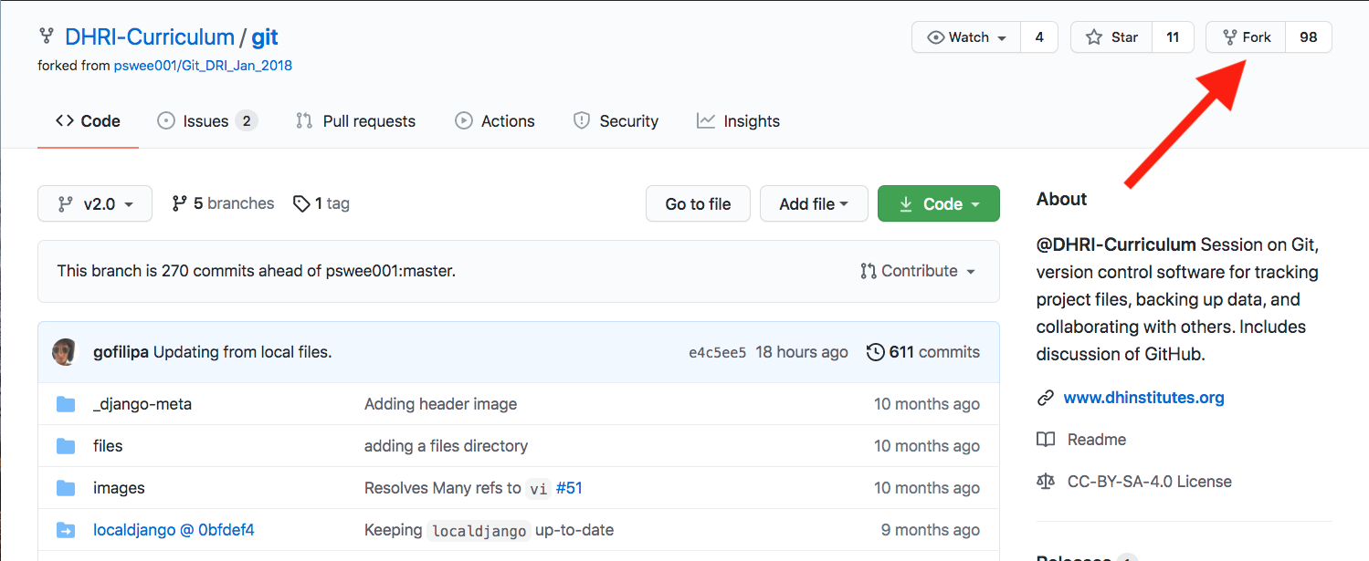The height and width of the screenshot is (561, 1369).
Task: Open the issue link #51
Action: point(569,488)
